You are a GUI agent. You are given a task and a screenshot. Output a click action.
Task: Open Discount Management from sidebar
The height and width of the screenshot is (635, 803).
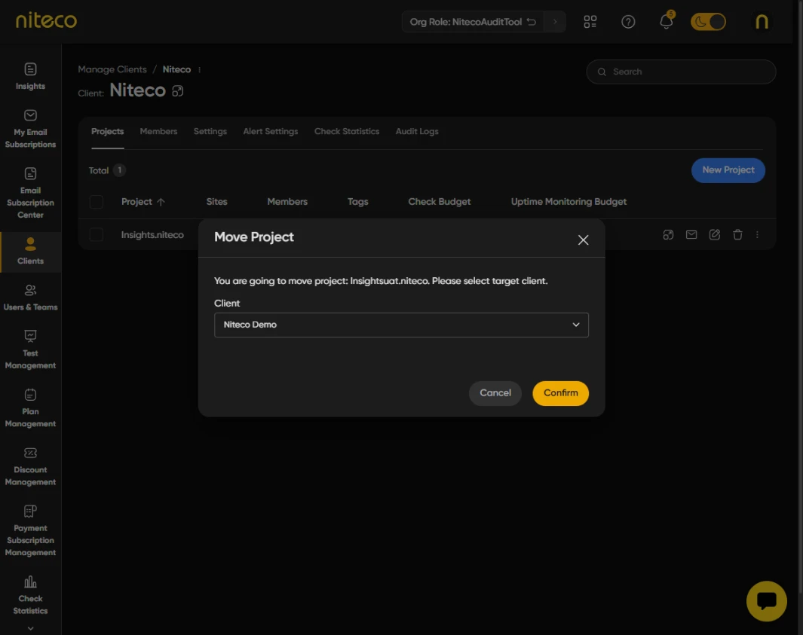click(30, 466)
